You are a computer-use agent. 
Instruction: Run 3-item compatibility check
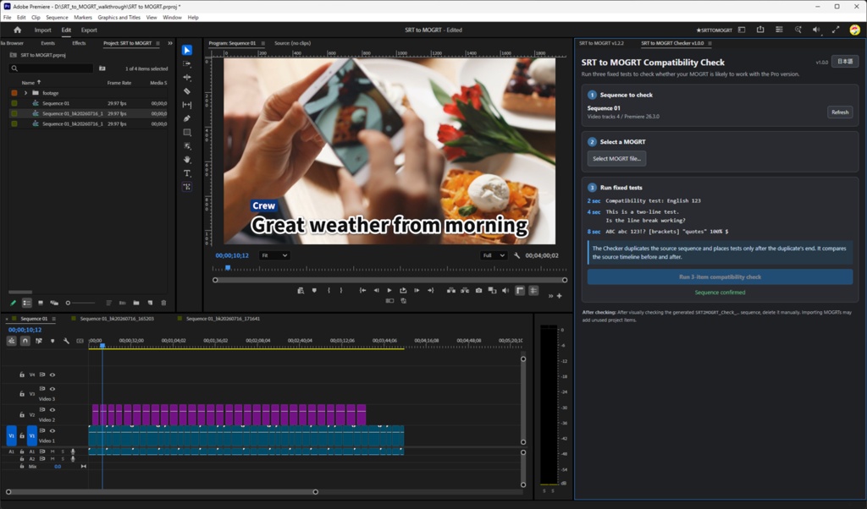pyautogui.click(x=720, y=276)
